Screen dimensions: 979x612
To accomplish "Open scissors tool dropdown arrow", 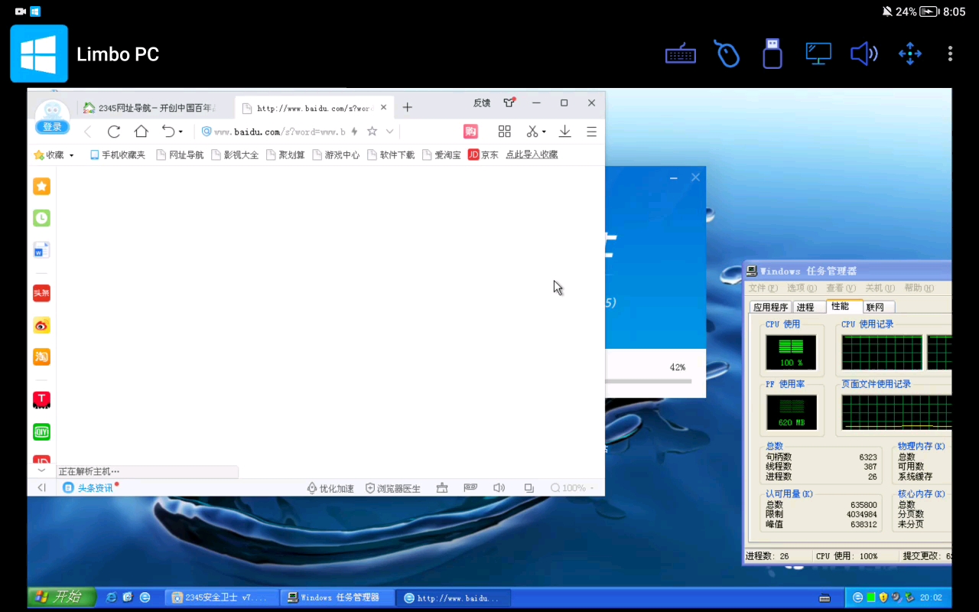I will click(x=544, y=132).
